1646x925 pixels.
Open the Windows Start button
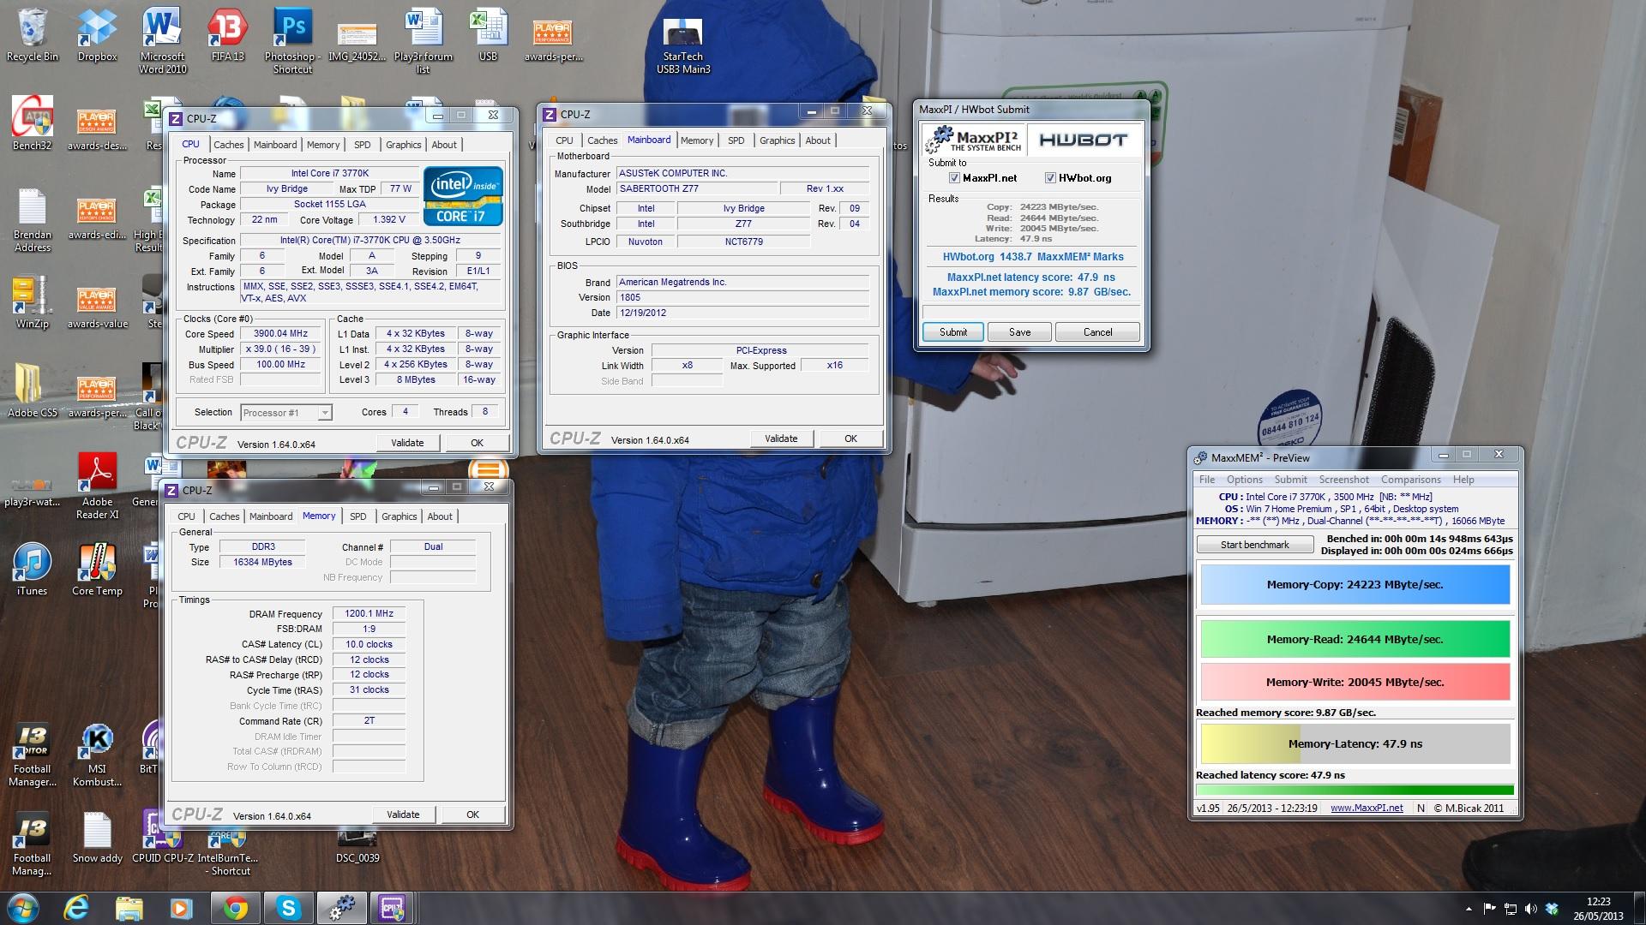pos(23,908)
